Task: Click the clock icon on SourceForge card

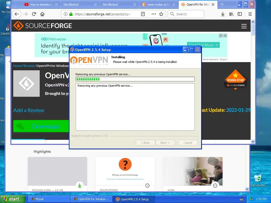Action: pyautogui.click(x=147, y=186)
